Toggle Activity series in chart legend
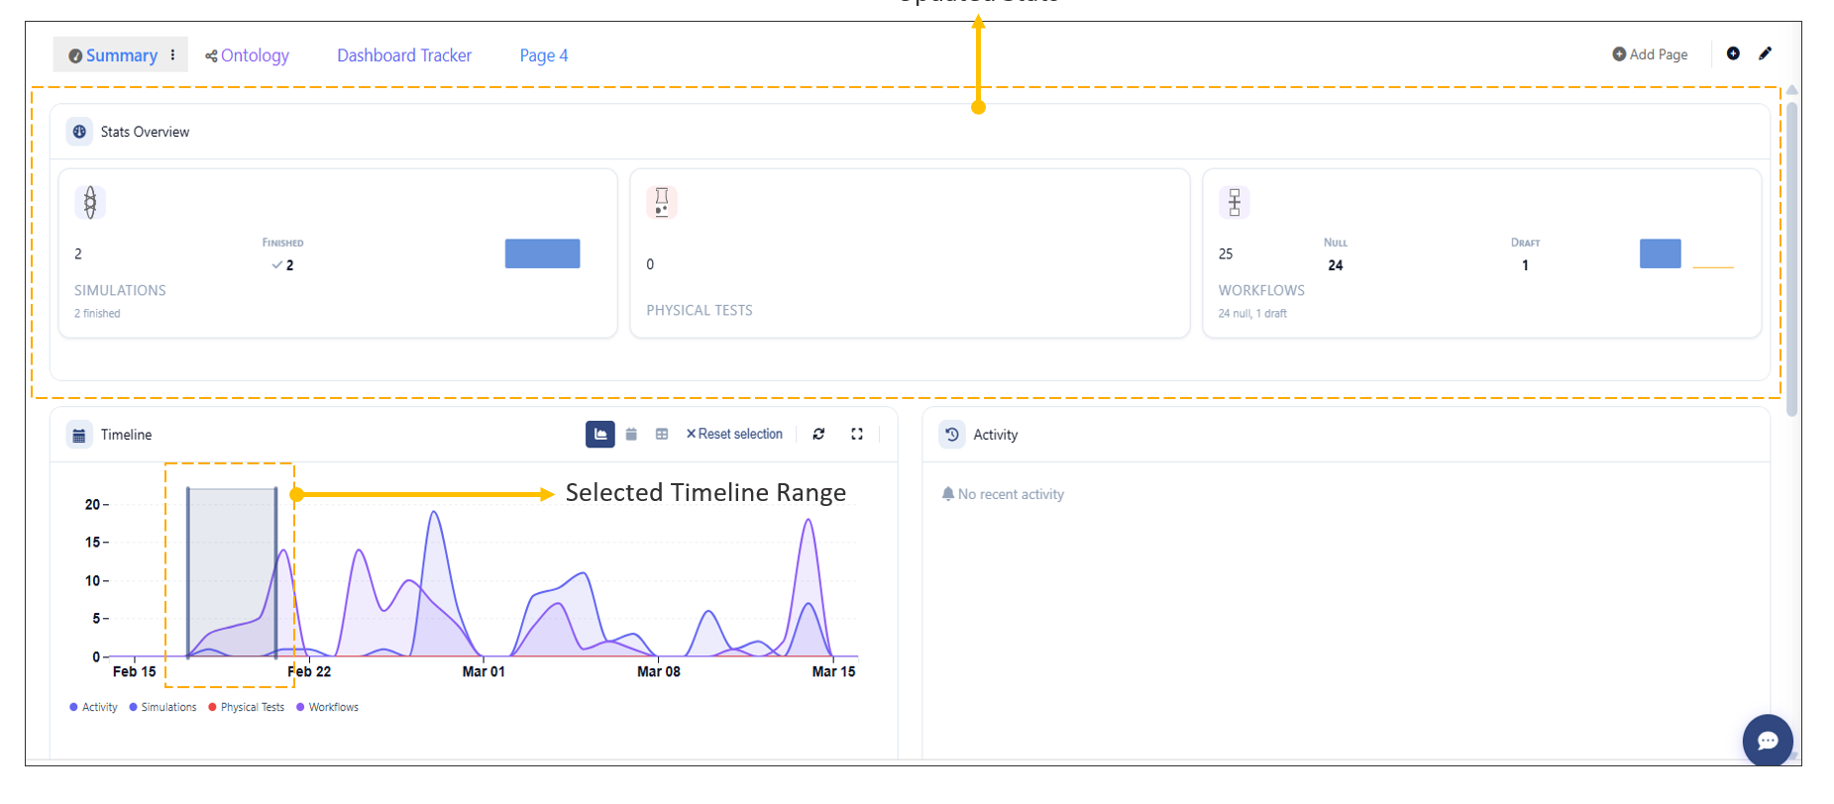The height and width of the screenshot is (804, 1834). (94, 707)
